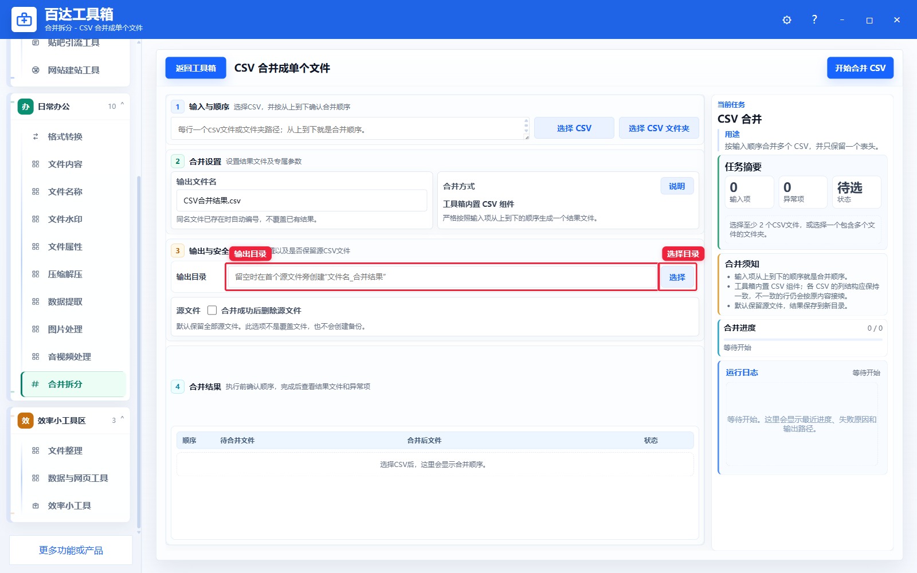Open 更多功能或产品 link
This screenshot has height=573, width=917.
[71, 550]
